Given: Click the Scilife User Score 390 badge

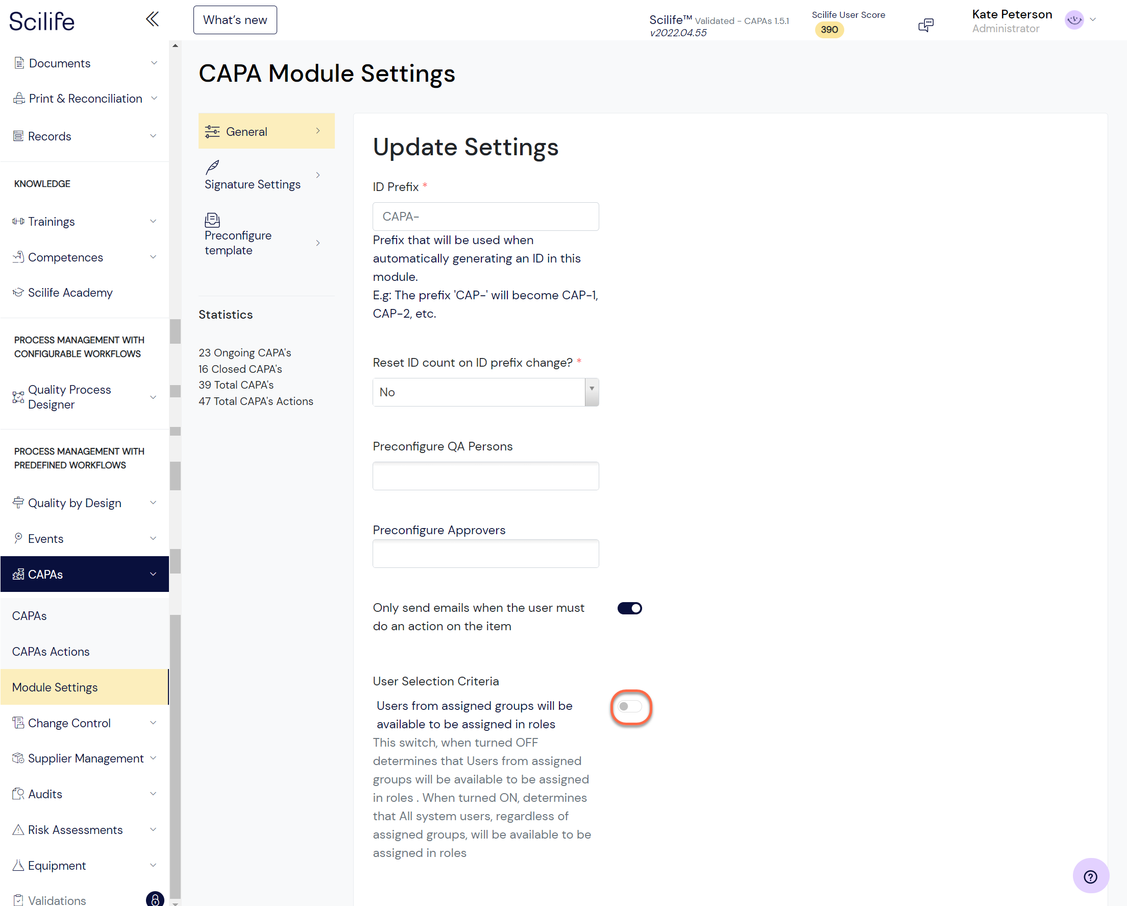Looking at the screenshot, I should (x=829, y=30).
